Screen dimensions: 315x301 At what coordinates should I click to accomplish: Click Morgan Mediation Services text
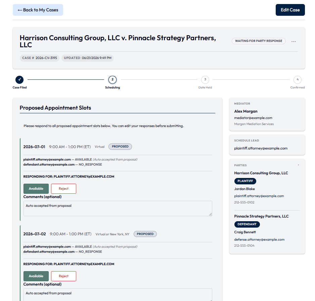(x=254, y=124)
